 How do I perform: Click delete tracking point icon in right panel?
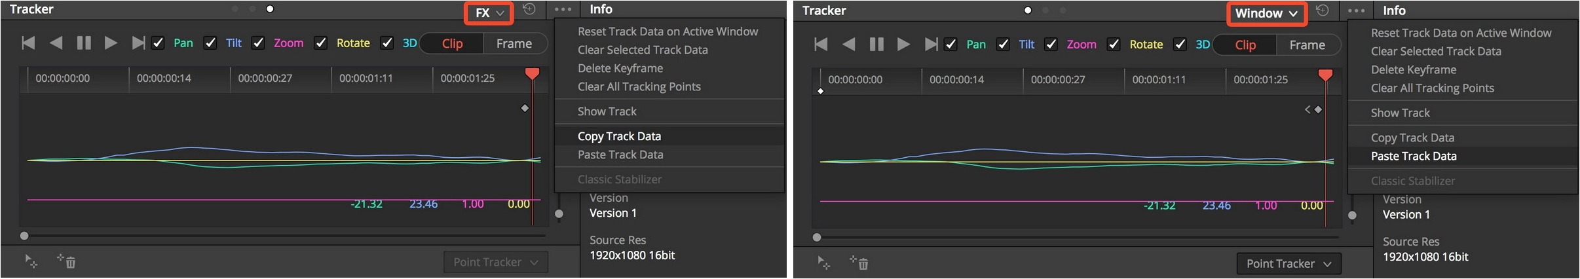[859, 263]
